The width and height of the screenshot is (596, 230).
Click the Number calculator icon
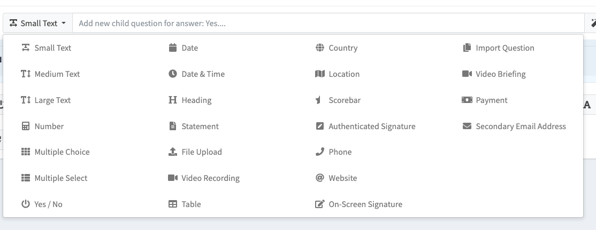26,126
